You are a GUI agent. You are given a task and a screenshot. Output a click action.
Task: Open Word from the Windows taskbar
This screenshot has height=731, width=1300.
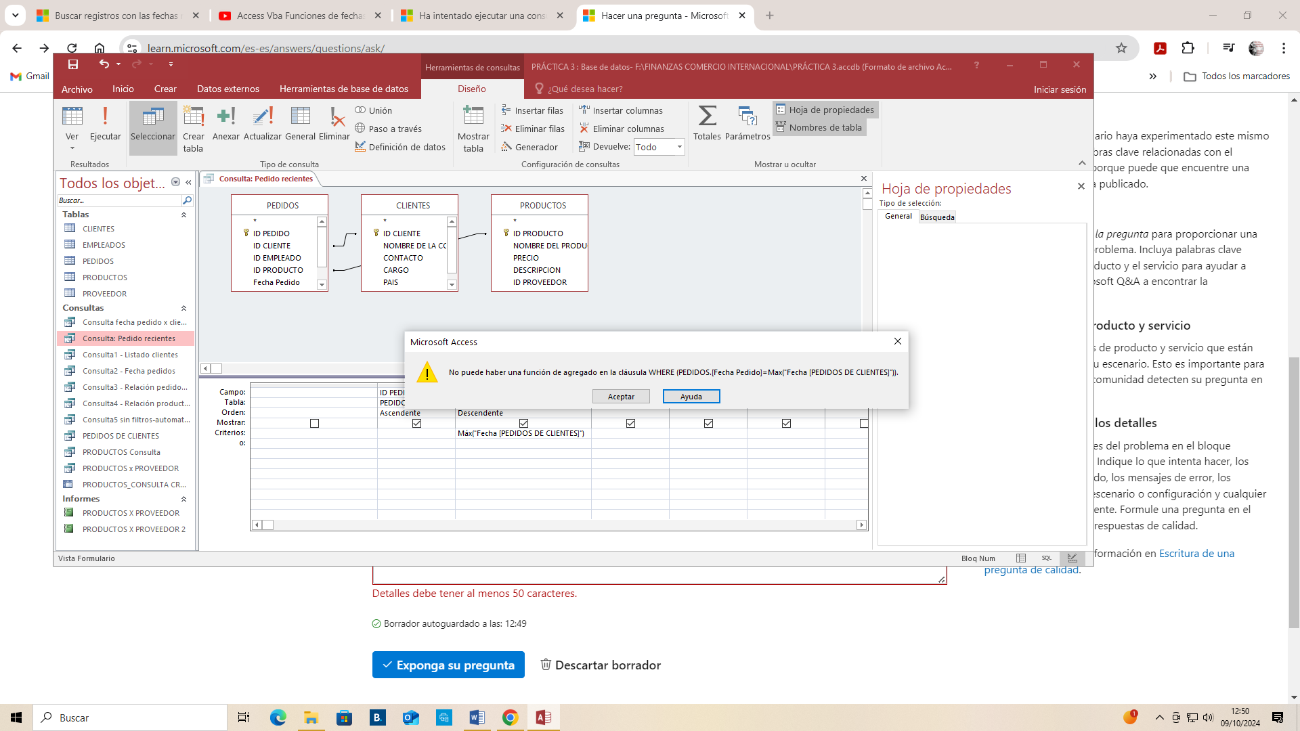477,717
